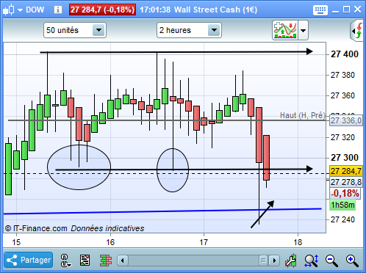Click the -0,18% change label on axis
Viewport: 366px width, 273px height.
(x=345, y=193)
